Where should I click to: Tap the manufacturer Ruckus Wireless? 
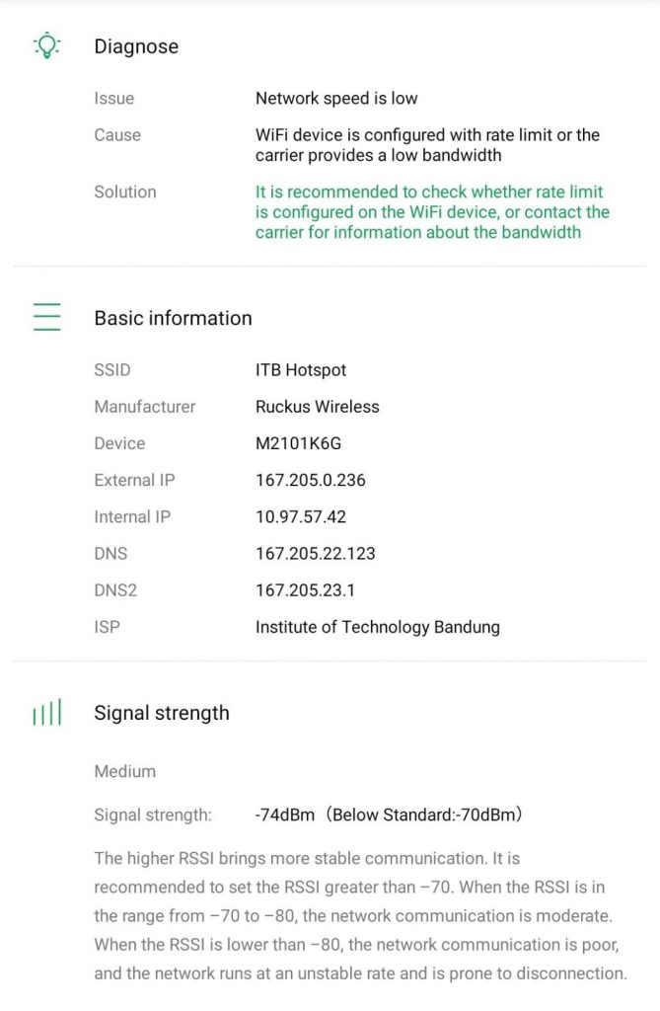click(x=317, y=407)
